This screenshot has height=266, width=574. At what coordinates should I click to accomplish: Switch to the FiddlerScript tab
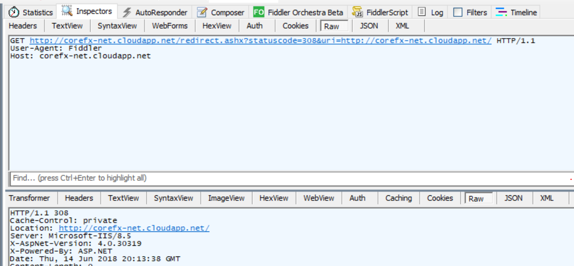[380, 12]
